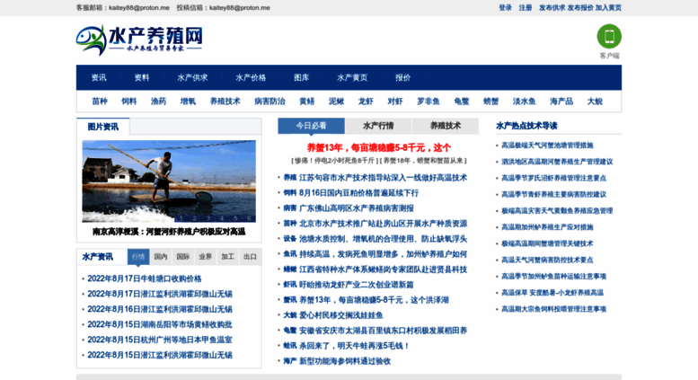Open the 8月15日杭州广州日本甲鱼 article
The height and width of the screenshot is (380, 698).
click(x=160, y=340)
